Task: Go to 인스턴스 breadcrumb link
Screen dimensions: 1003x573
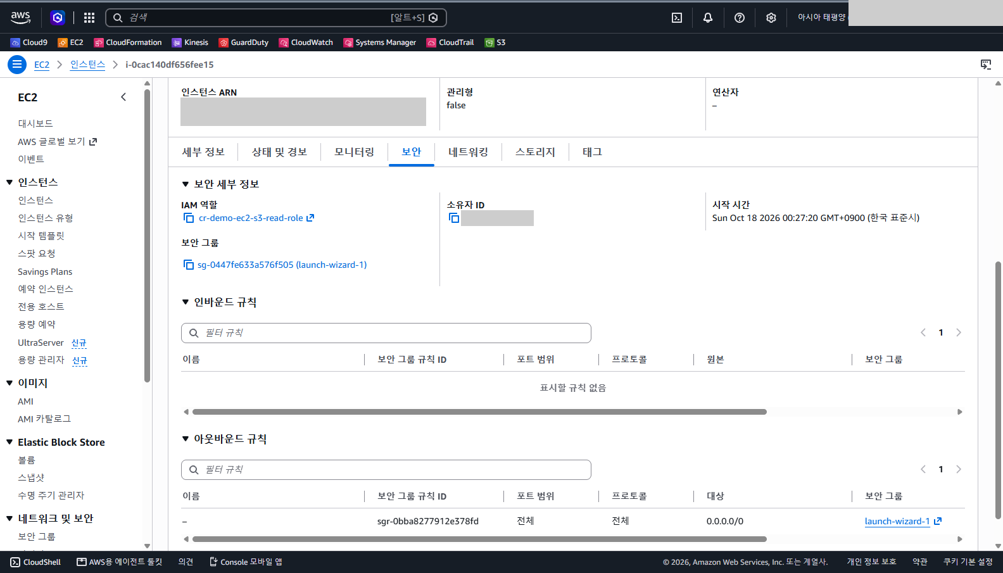Action: [x=88, y=65]
